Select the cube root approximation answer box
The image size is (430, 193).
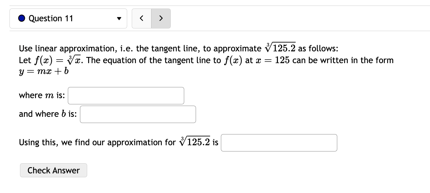279,143
